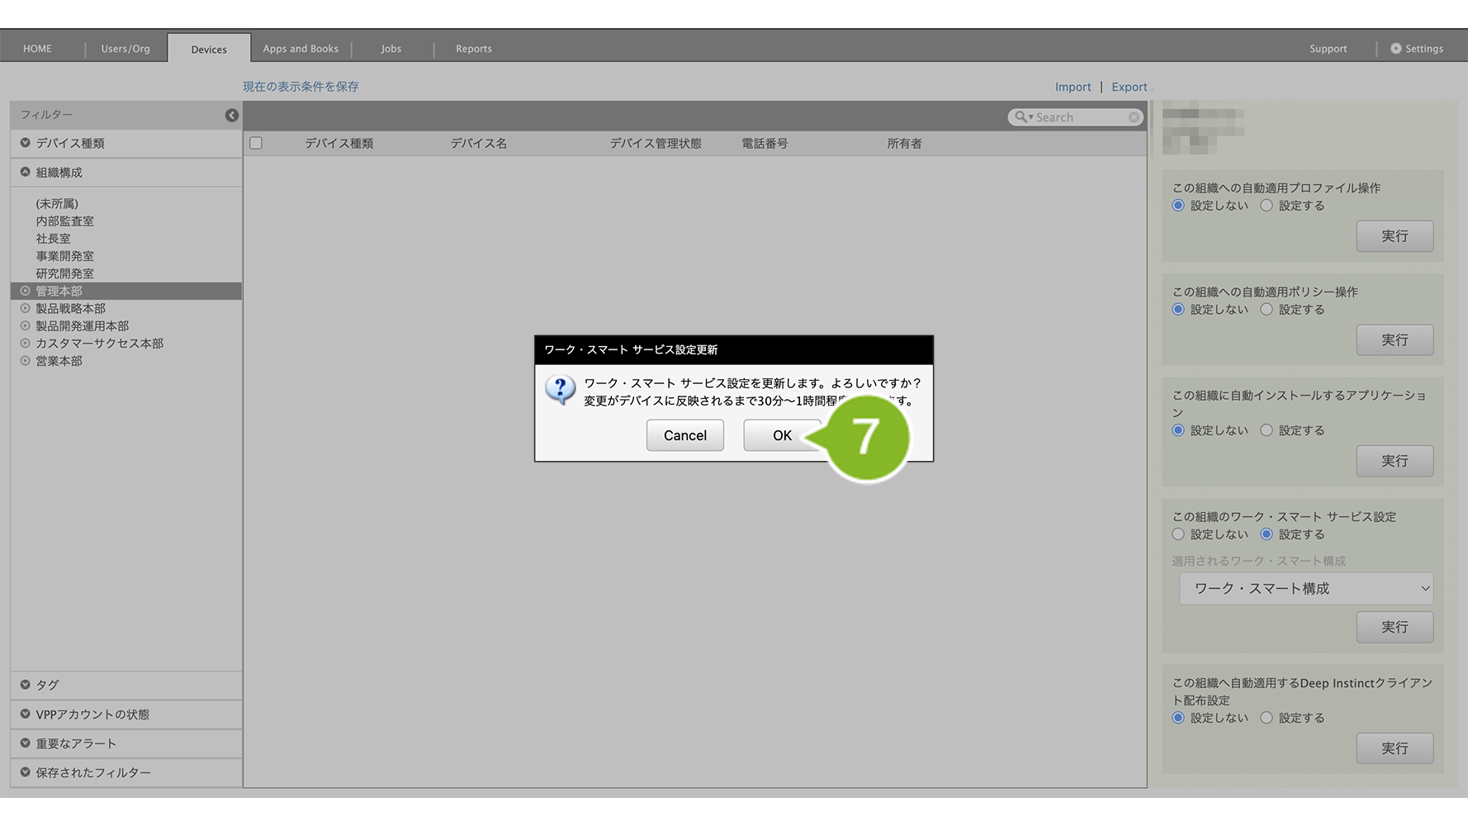Select 設定しない for Work Smart service setting

[x=1178, y=534]
